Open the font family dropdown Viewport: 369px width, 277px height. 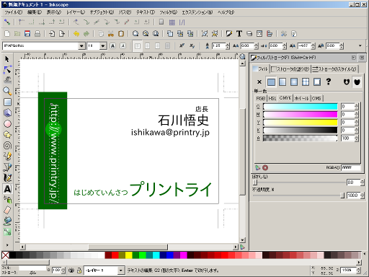[81, 46]
